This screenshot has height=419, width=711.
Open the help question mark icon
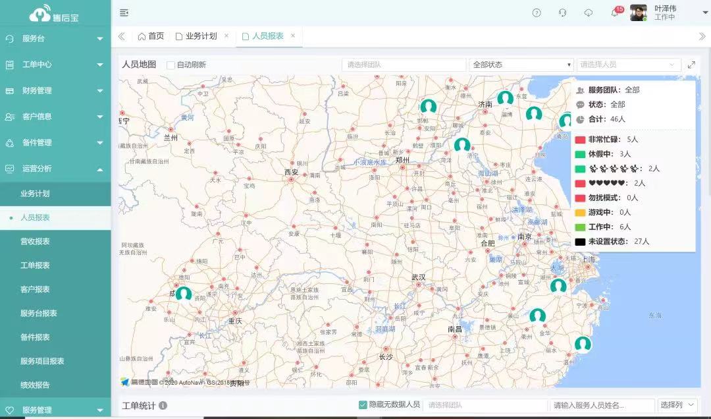[x=537, y=13]
